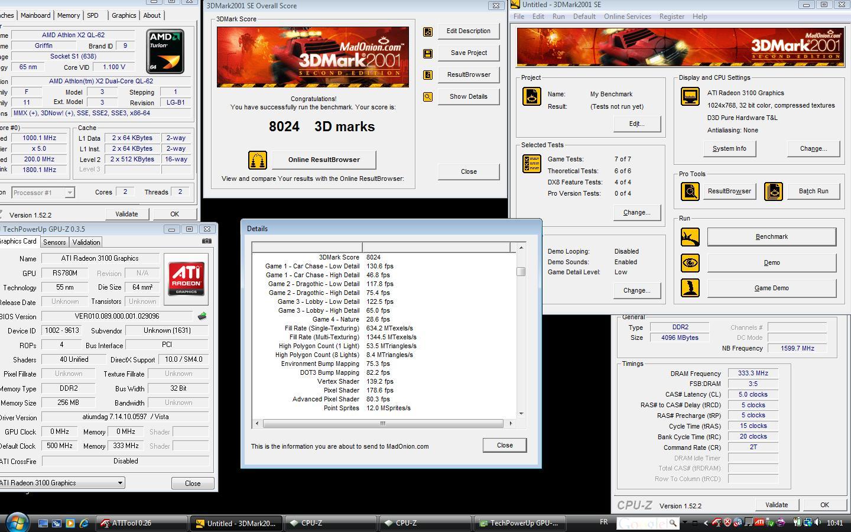
Task: Click the Google deskbar search magnifier icon
Action: tap(673, 523)
